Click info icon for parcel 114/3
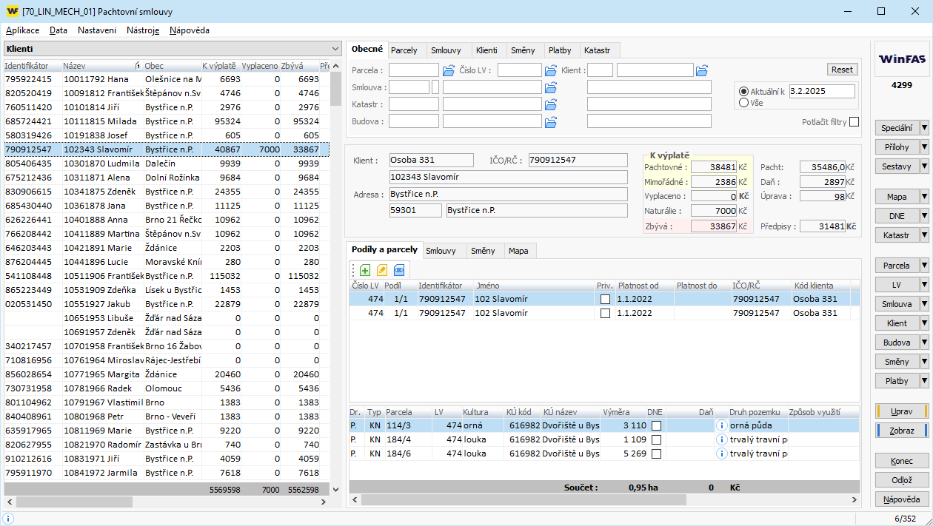This screenshot has width=933, height=526. [x=721, y=425]
